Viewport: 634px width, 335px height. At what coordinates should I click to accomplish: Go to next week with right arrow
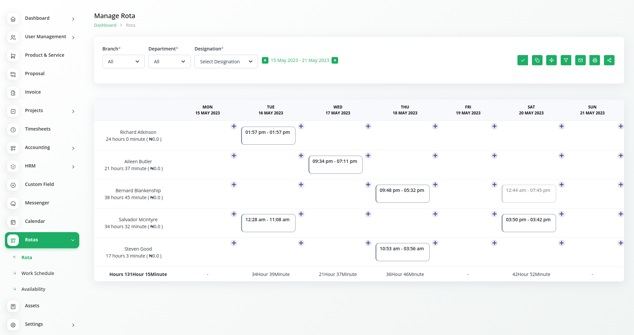335,60
